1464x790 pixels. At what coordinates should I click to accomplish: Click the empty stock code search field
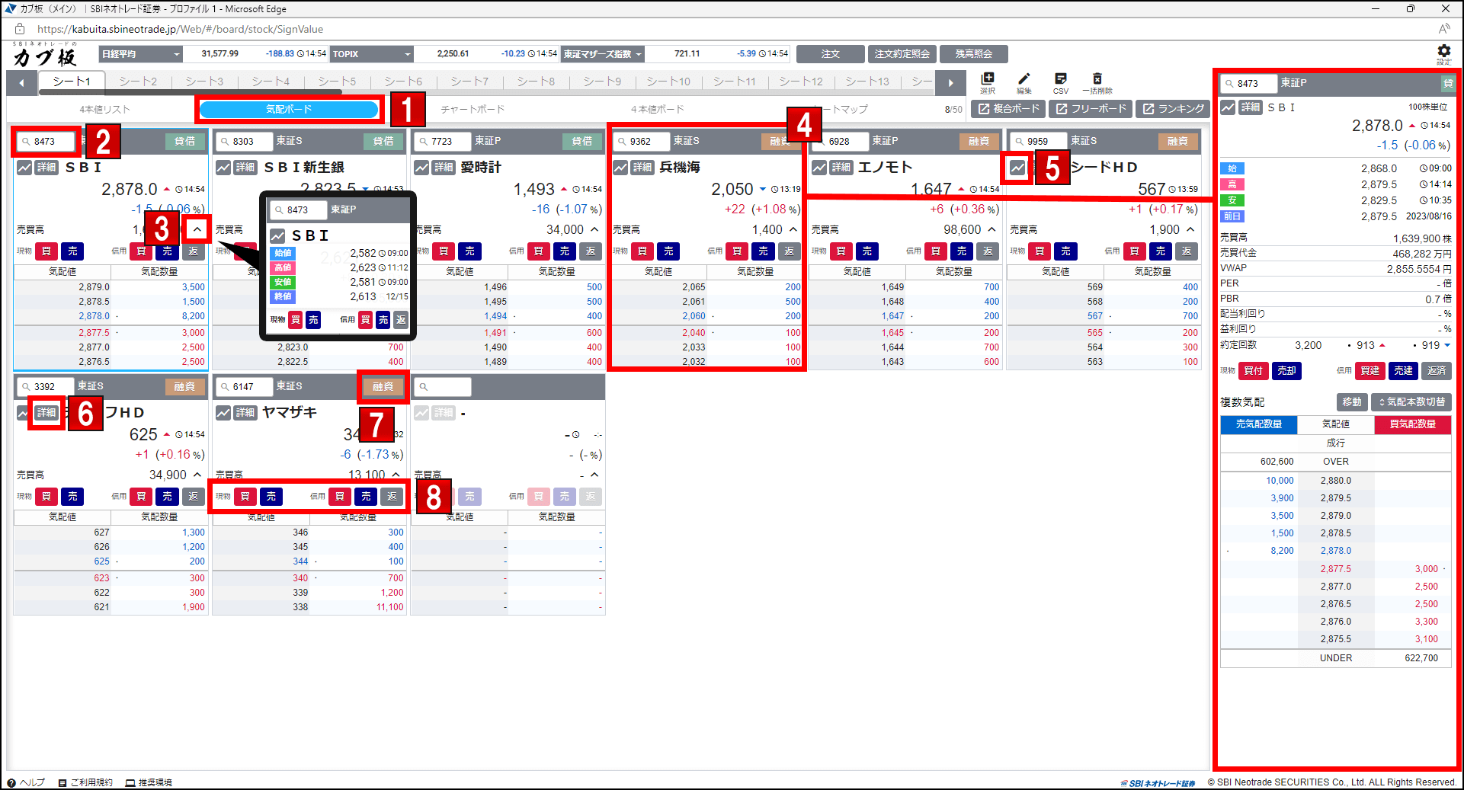pos(444,387)
